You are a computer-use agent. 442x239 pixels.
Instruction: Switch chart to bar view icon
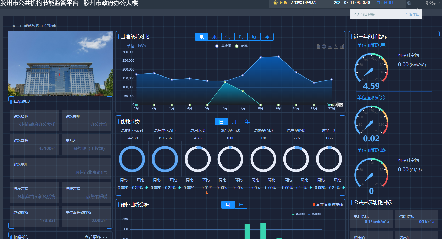coord(342,46)
